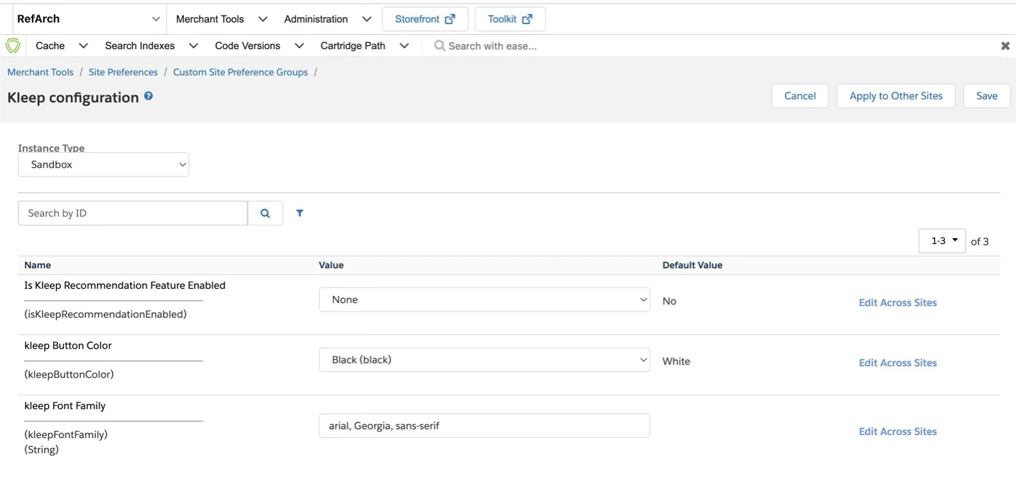Click the Storefront external link icon
This screenshot has width=1016, height=495.
(x=450, y=19)
